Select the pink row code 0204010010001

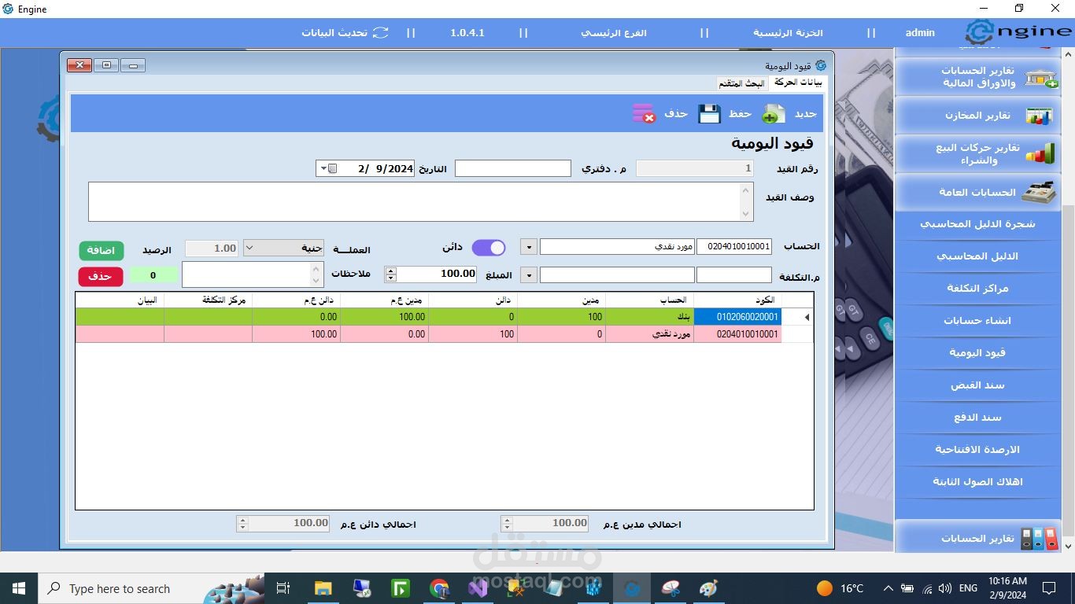pyautogui.click(x=445, y=334)
